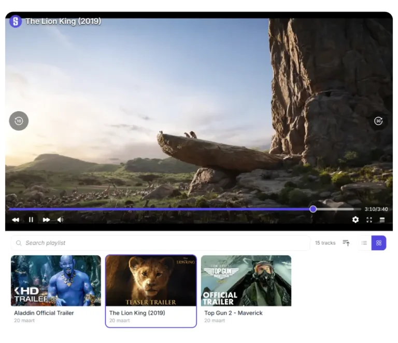398x343 pixels.
Task: Click the search magnifier icon
Action: (x=19, y=243)
